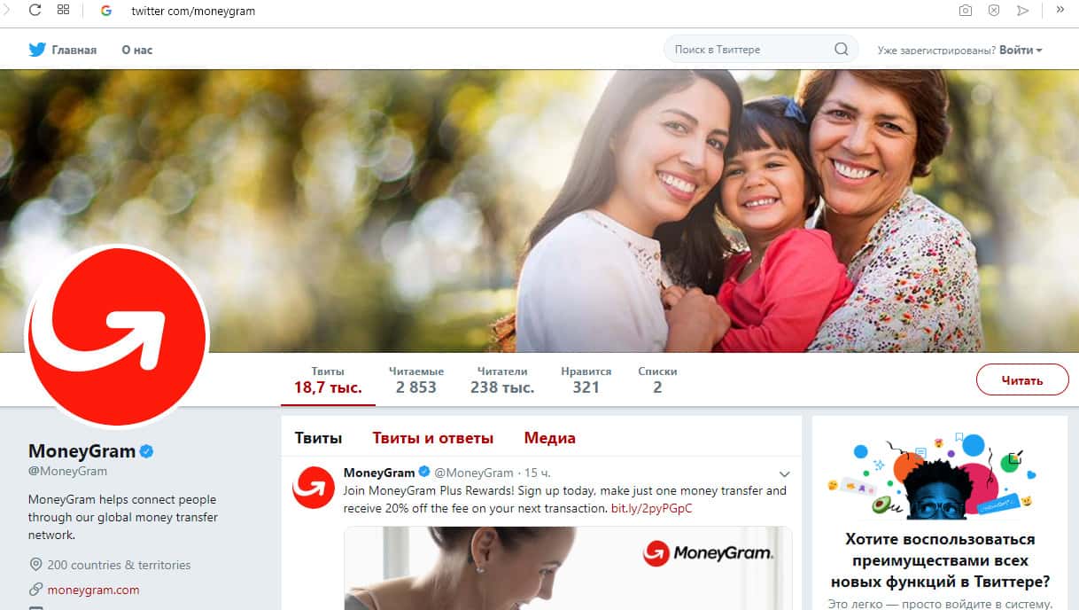The height and width of the screenshot is (610, 1079).
Task: Click the tweet author's small avatar
Action: pyautogui.click(x=314, y=487)
